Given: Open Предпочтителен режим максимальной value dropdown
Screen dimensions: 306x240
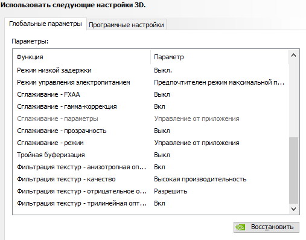Looking at the screenshot, I should coord(219,82).
